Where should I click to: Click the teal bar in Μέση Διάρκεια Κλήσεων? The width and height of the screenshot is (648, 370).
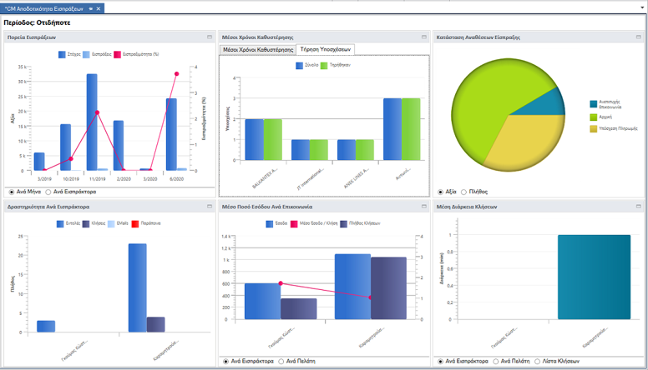[x=594, y=277]
